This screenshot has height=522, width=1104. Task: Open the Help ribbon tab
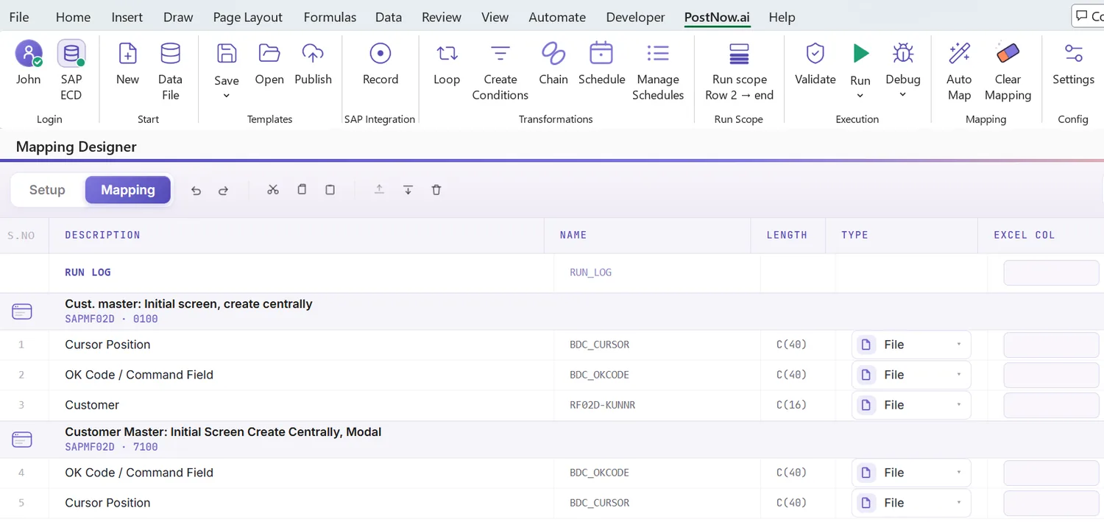782,17
